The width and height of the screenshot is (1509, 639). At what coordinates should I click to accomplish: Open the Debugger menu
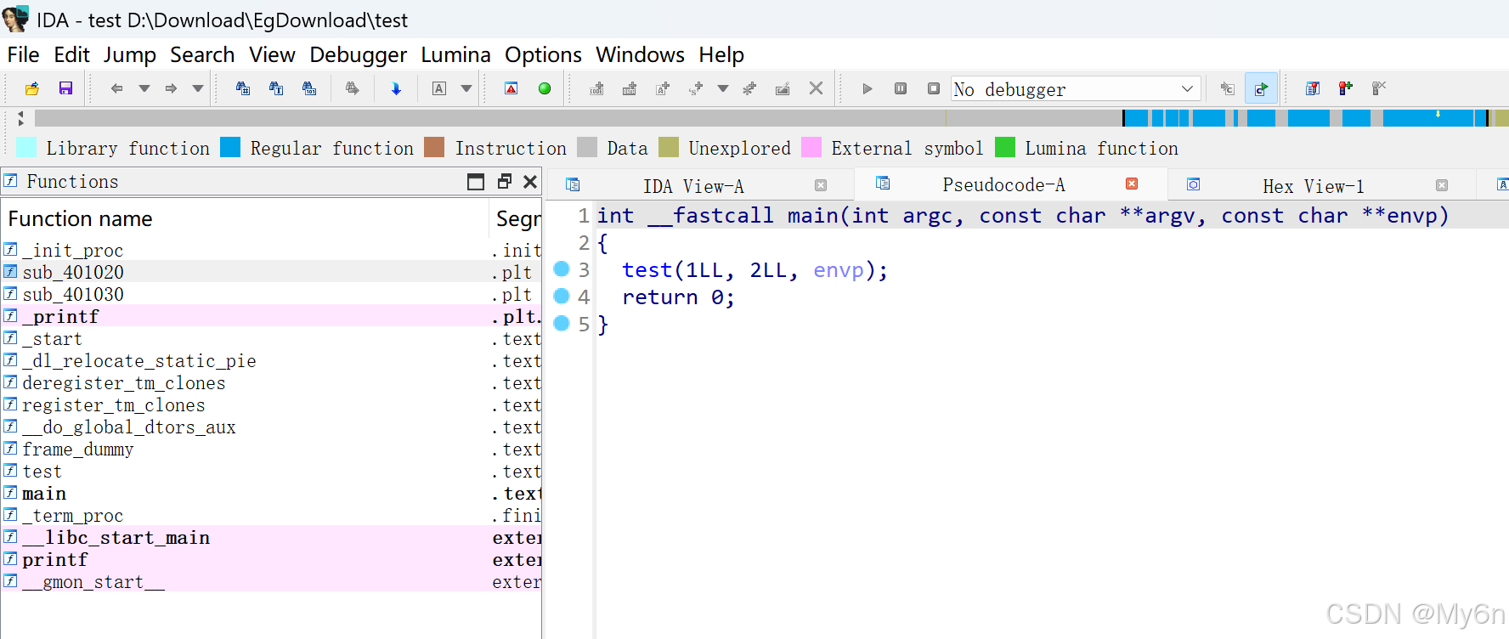[x=359, y=55]
